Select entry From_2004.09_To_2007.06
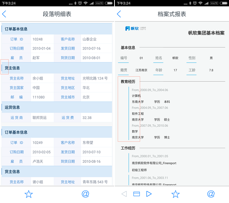 pyautogui.click(x=150, y=108)
